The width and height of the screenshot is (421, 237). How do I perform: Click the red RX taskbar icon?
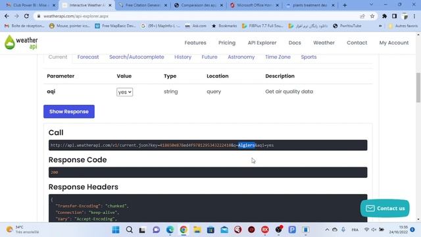(x=265, y=230)
